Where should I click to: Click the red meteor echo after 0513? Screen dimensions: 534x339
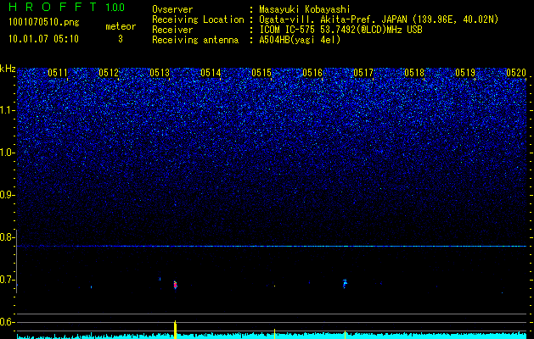click(x=175, y=285)
